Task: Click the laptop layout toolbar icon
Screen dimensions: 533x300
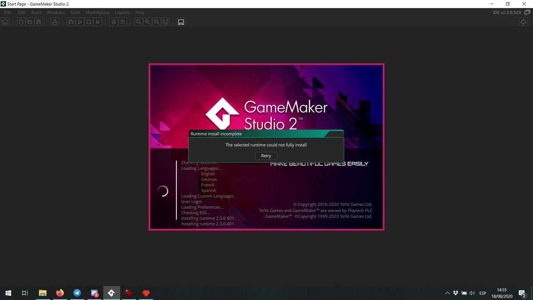Action: point(181,22)
